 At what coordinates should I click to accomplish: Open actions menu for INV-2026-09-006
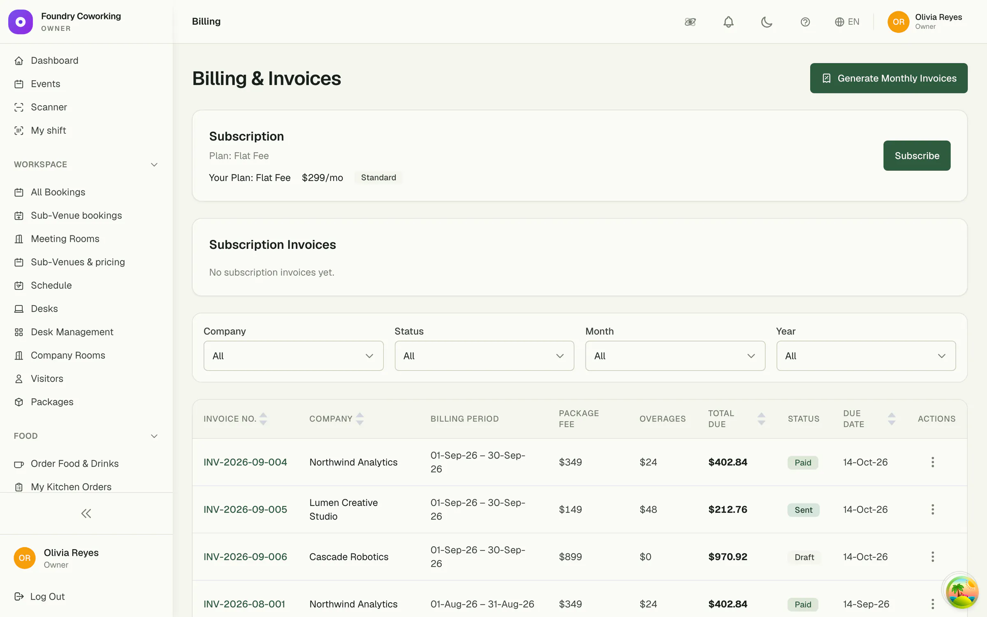point(933,557)
